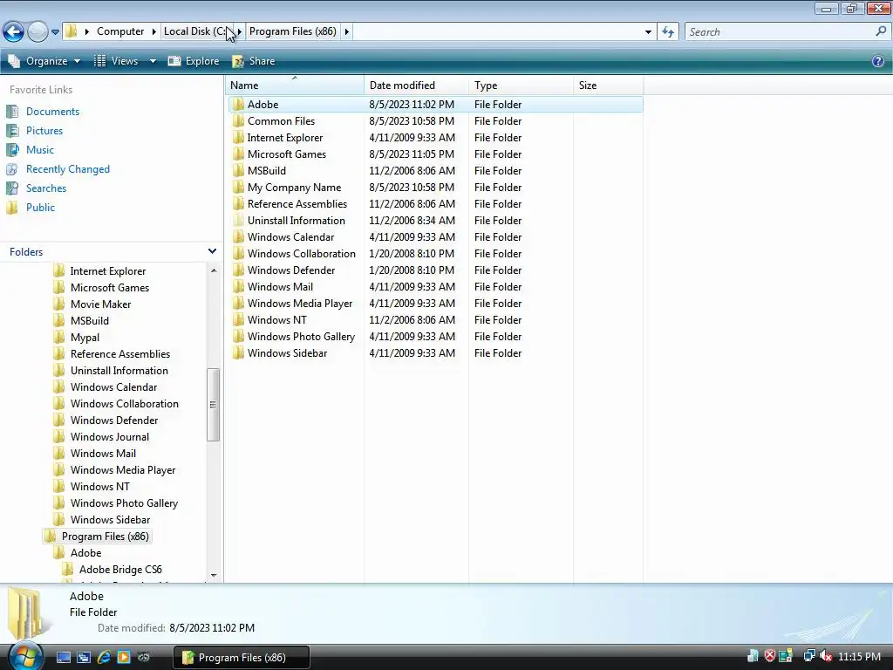This screenshot has width=893, height=670.
Task: Open Pictures favorite link
Action: [44, 131]
